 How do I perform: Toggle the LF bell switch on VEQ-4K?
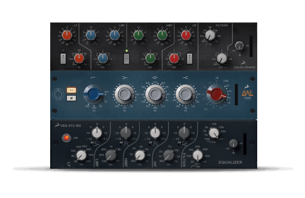(x=64, y=58)
